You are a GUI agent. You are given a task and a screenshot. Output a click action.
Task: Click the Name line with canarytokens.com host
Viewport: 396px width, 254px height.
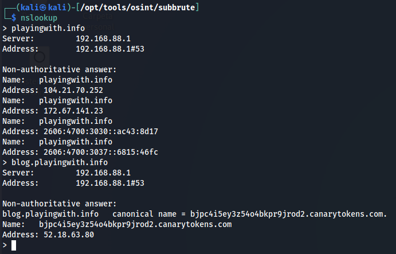click(x=117, y=224)
